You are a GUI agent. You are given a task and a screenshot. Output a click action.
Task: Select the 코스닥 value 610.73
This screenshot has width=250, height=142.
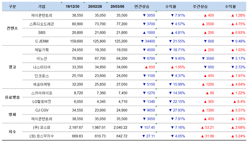tap(100, 136)
